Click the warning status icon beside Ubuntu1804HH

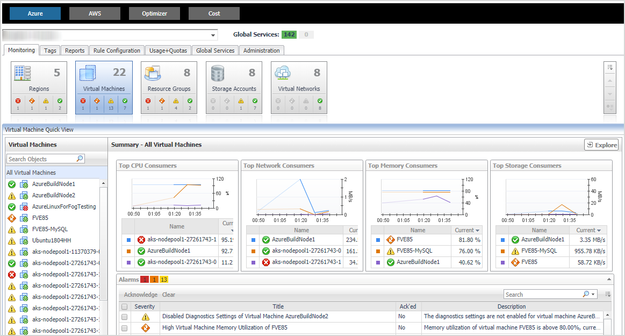(12, 241)
